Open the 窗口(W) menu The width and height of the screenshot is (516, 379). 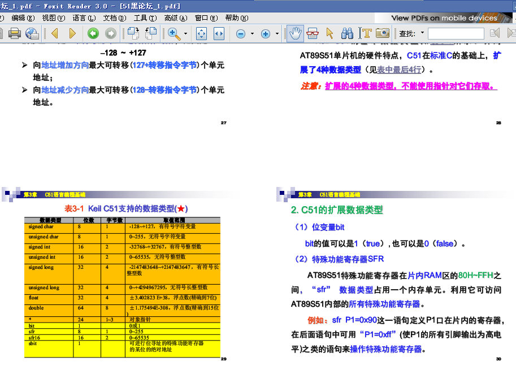pos(206,18)
